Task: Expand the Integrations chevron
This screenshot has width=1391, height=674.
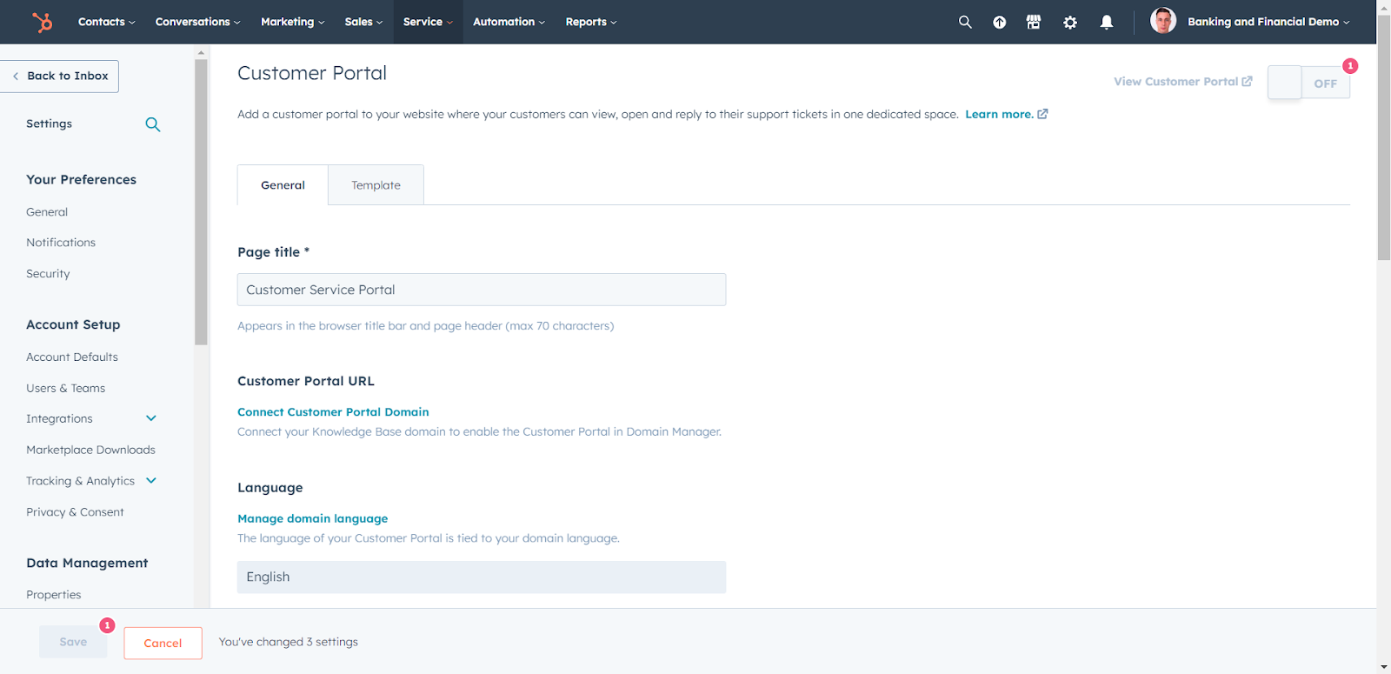Action: click(151, 418)
